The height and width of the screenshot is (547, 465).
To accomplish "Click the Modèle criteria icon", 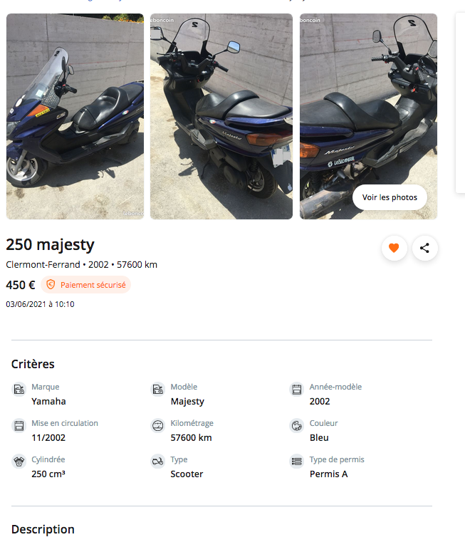I will (x=158, y=390).
